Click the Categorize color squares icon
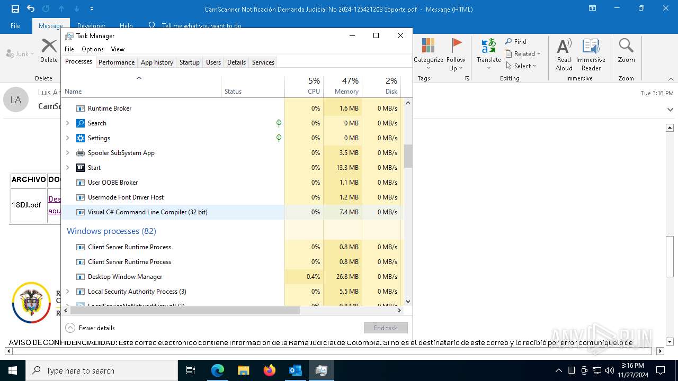 pos(428,46)
